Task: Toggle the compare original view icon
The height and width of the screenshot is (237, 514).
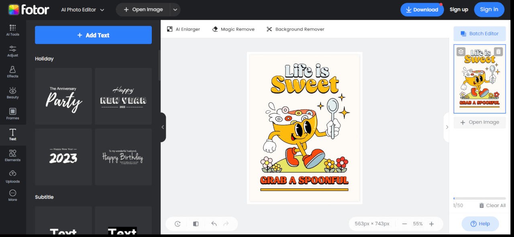Action: [x=196, y=224]
